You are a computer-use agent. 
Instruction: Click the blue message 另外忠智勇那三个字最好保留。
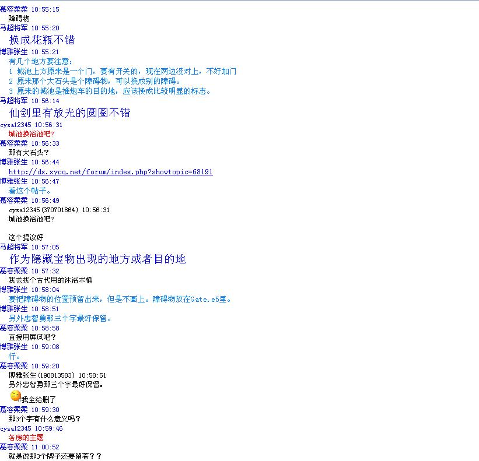point(60,319)
